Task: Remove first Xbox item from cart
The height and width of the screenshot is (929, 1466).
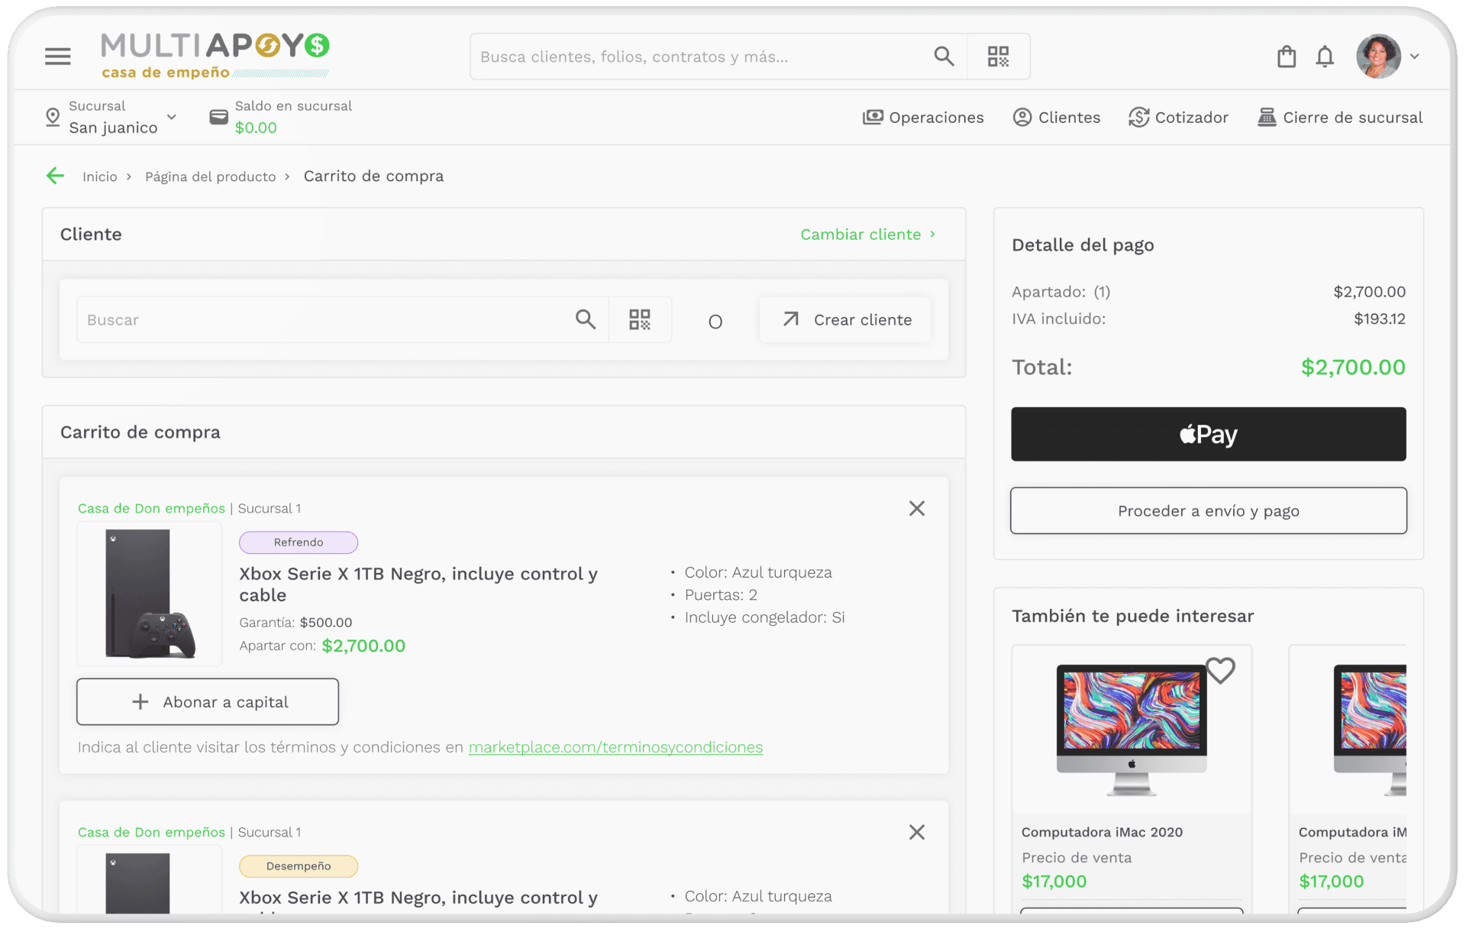Action: tap(917, 509)
